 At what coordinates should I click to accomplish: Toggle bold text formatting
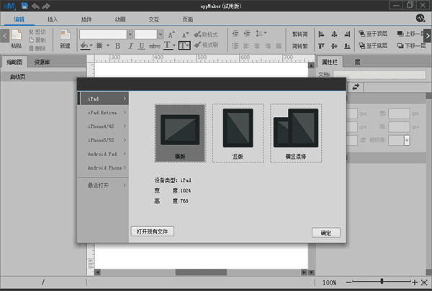point(117,46)
